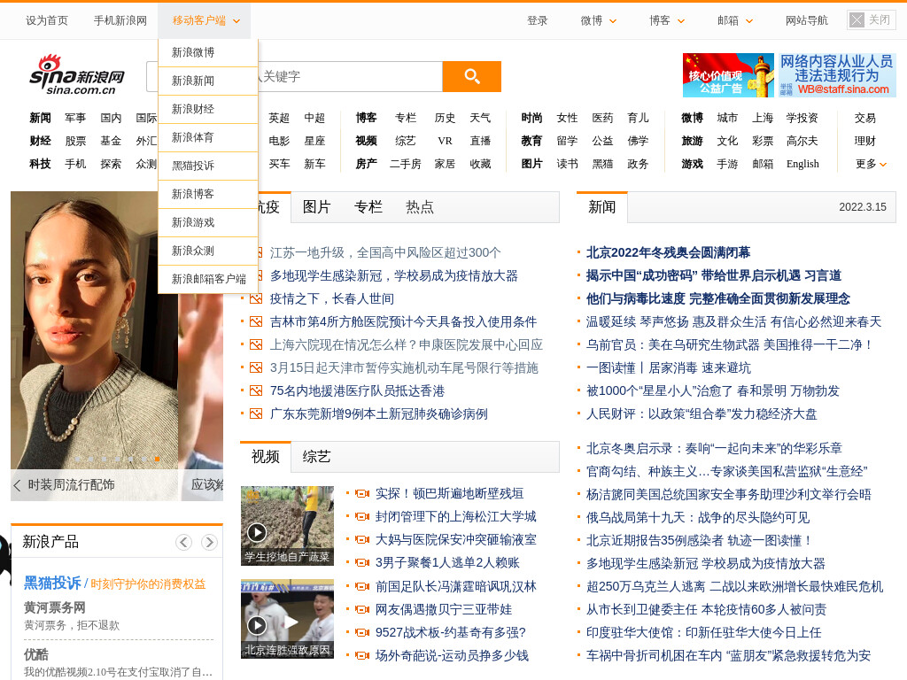Click image icon beside 吉林市第4所方舱医院 headline

pyautogui.click(x=256, y=322)
